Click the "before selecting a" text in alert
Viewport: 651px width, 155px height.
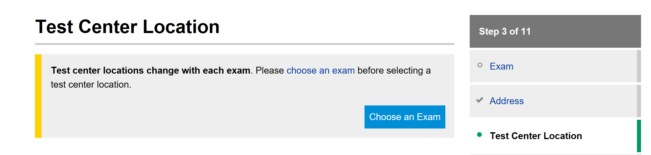pos(394,70)
